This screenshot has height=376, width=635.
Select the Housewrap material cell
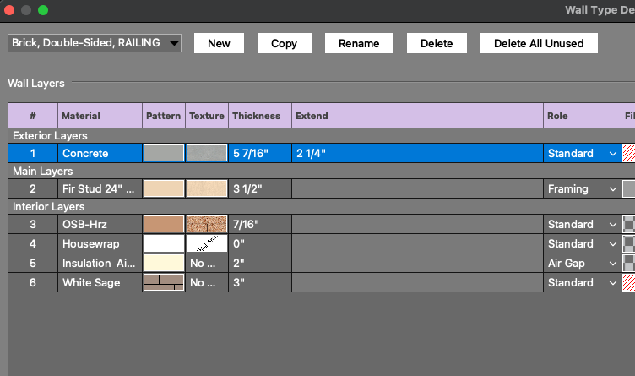click(x=100, y=243)
